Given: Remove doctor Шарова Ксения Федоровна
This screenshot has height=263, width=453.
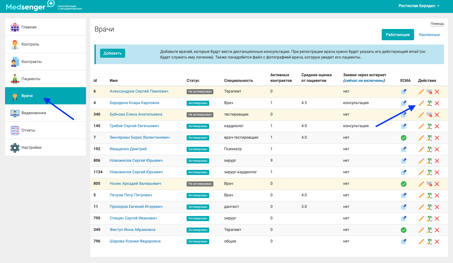Looking at the screenshot, I should point(437,242).
